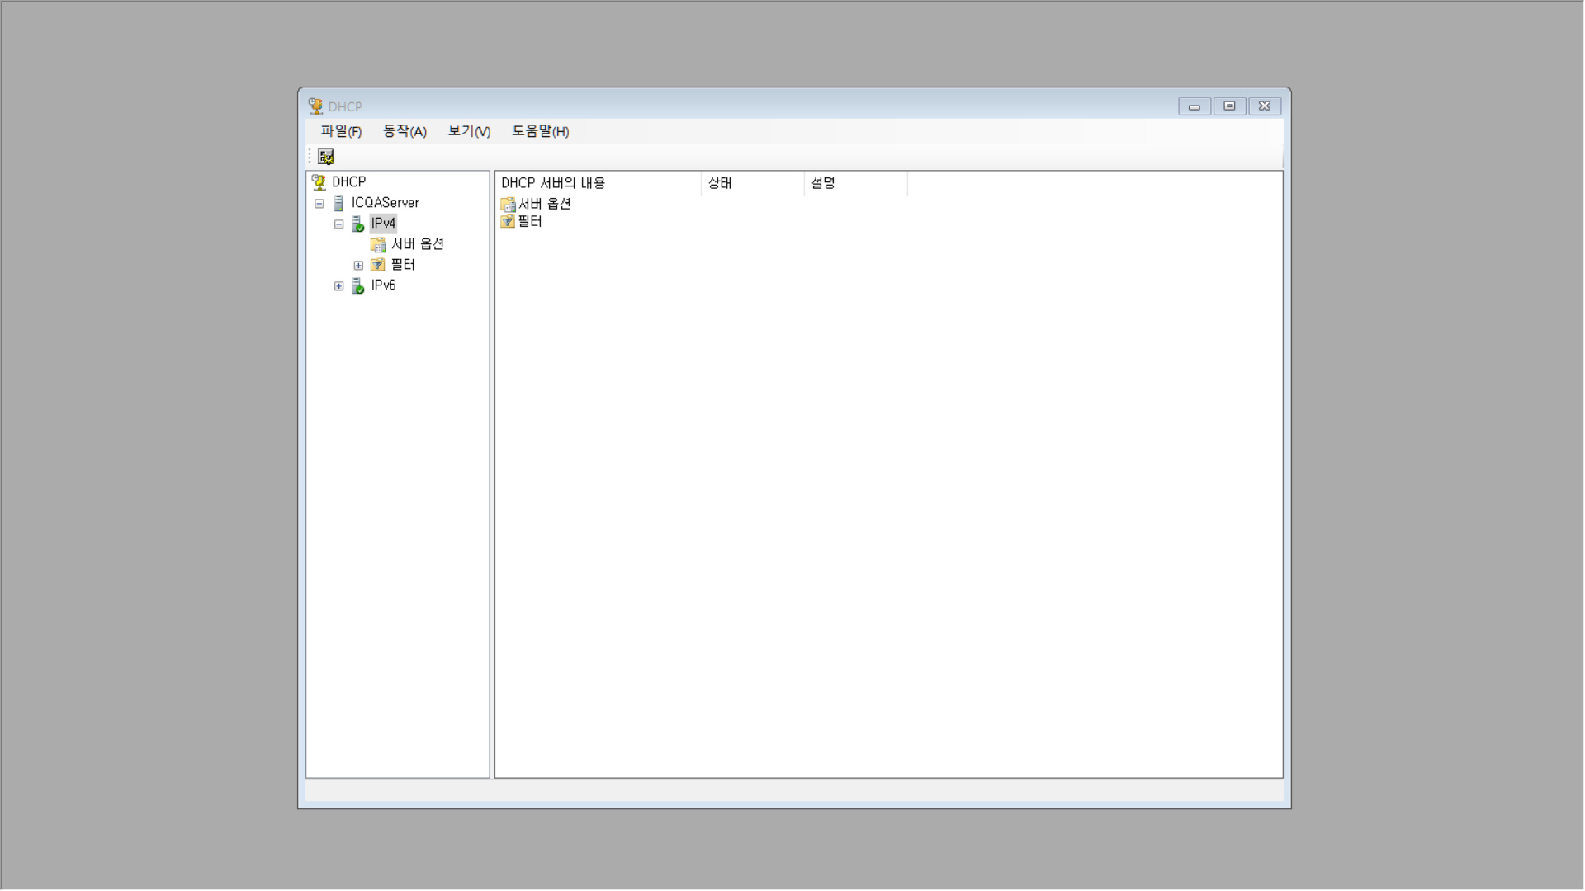This screenshot has height=891, width=1585.
Task: Open the 보기(V) menu
Action: click(469, 131)
